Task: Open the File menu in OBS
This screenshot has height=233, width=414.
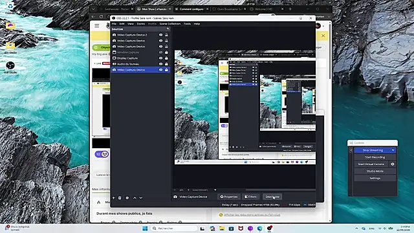Action: tap(114, 24)
